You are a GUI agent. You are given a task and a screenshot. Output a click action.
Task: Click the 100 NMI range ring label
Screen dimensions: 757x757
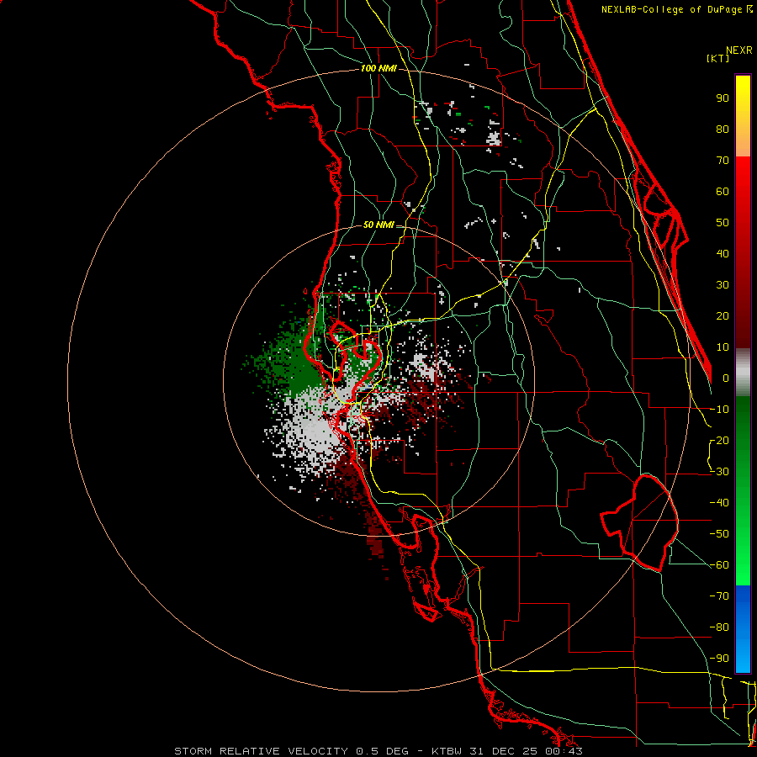pos(378,68)
